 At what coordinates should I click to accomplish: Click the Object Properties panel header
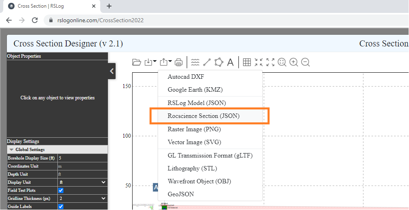tap(57, 56)
